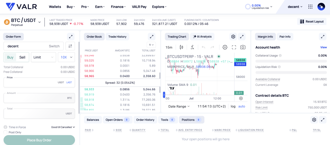Open Good till Cancelled dropdown
This screenshot has height=145, width=330.
click(x=63, y=127)
